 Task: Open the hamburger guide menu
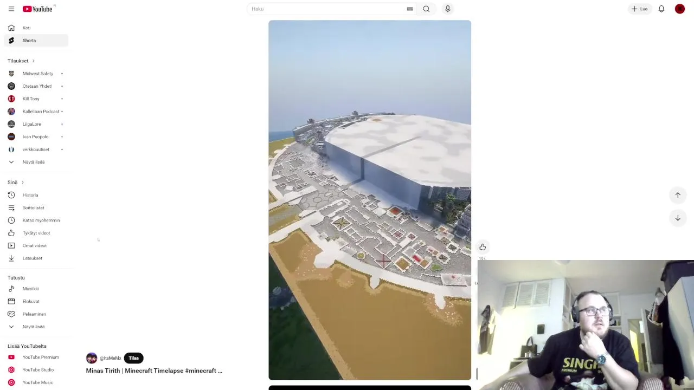point(11,9)
